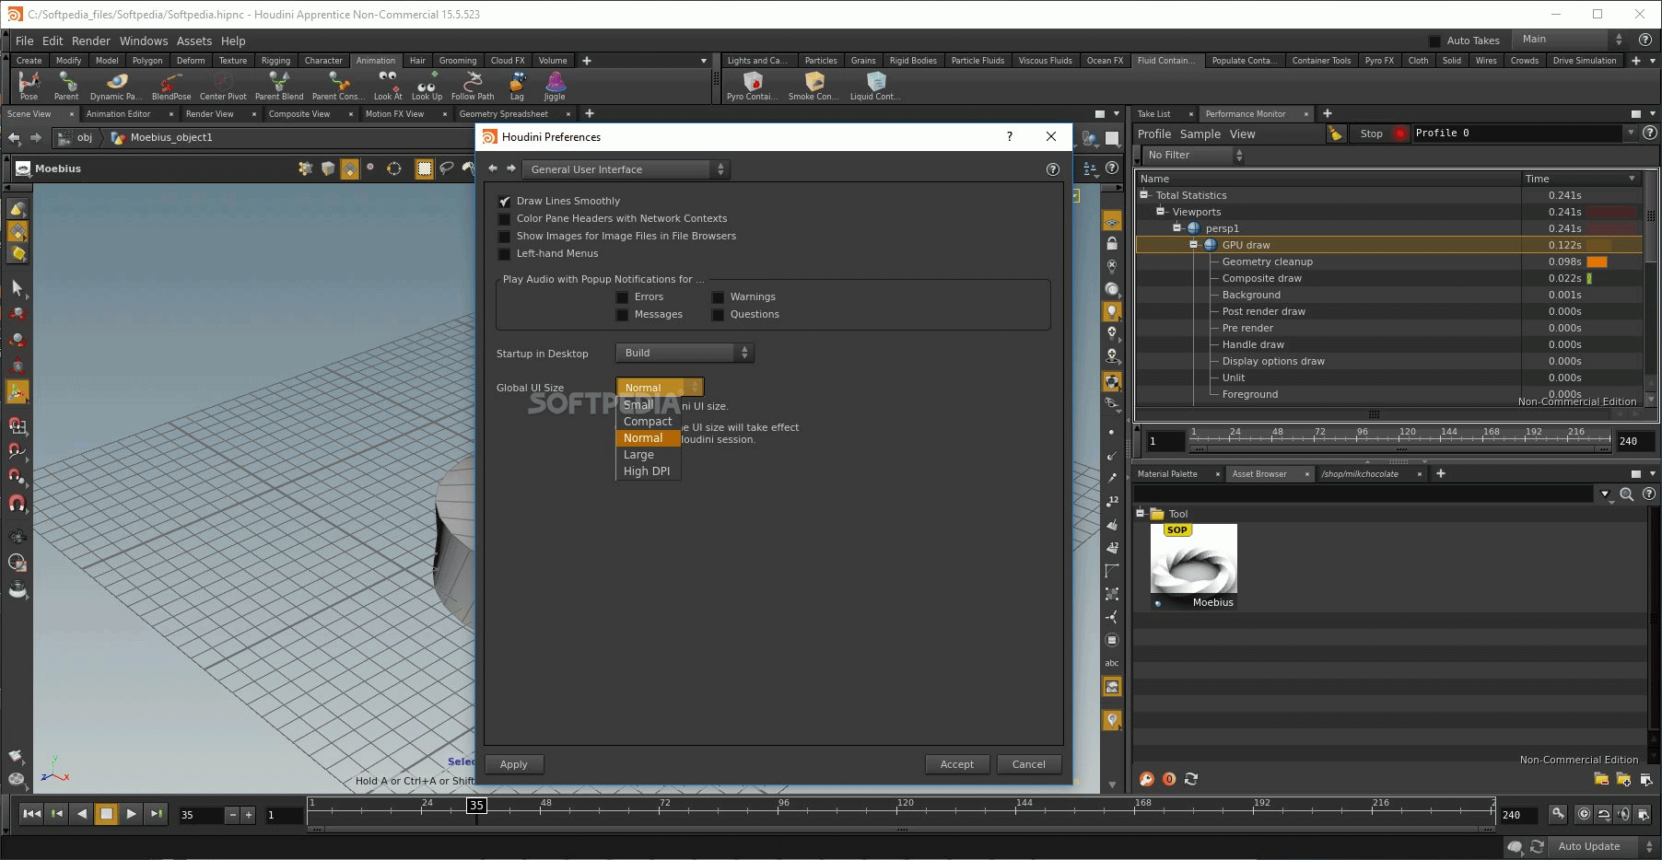
Task: Open the Render menu
Action: click(x=90, y=41)
